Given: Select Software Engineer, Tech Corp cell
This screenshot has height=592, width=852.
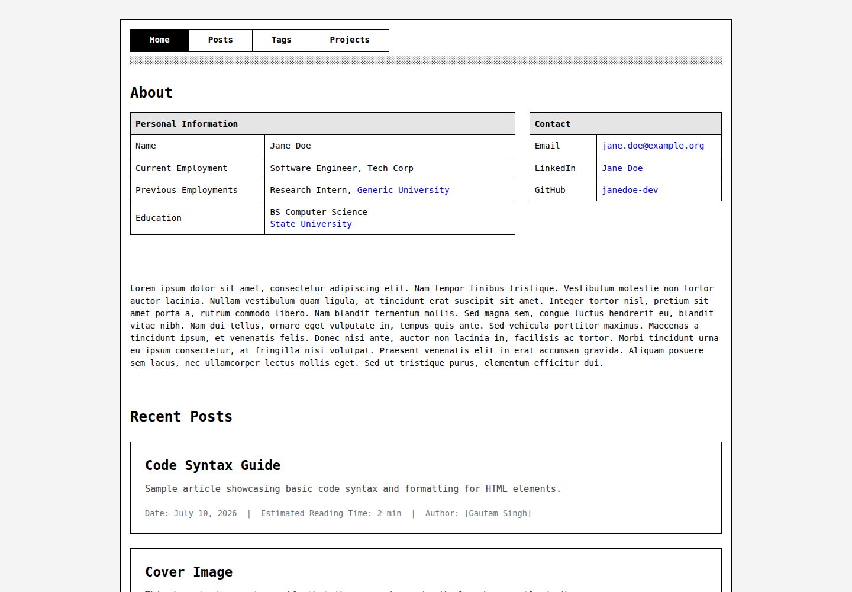Looking at the screenshot, I should click(x=389, y=168).
